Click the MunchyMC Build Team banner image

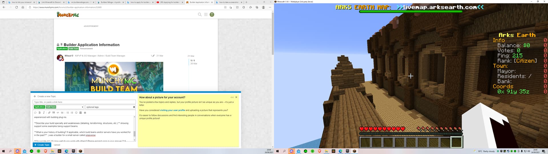pyautogui.click(x=114, y=76)
